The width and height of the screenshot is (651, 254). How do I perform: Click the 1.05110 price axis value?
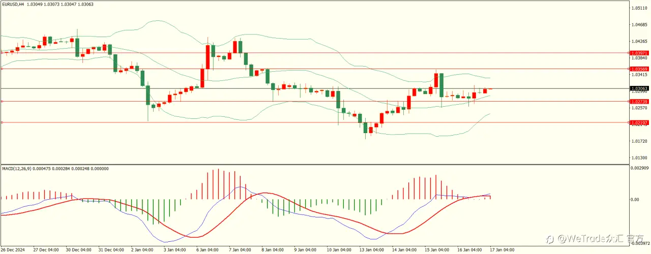[x=639, y=8]
